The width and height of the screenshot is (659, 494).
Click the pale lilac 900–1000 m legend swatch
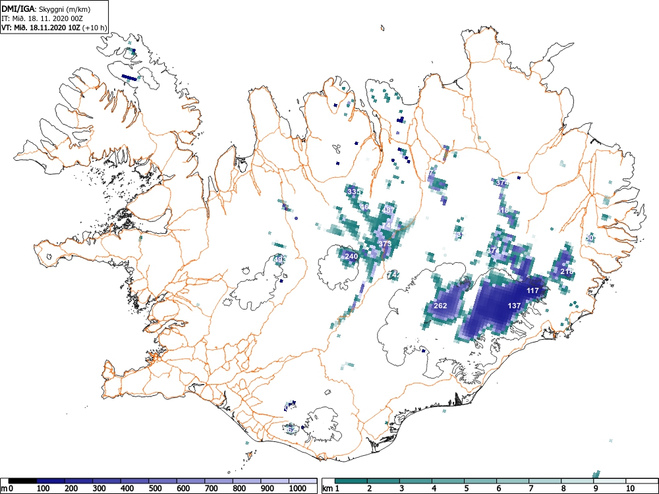click(x=275, y=481)
